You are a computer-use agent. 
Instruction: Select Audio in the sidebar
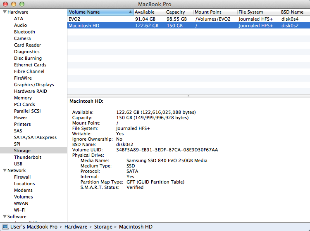click(x=20, y=25)
